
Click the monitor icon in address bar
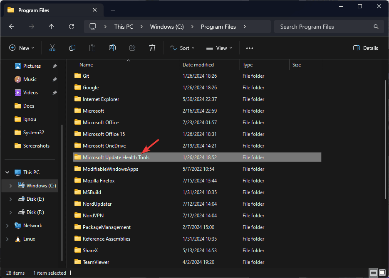click(92, 27)
